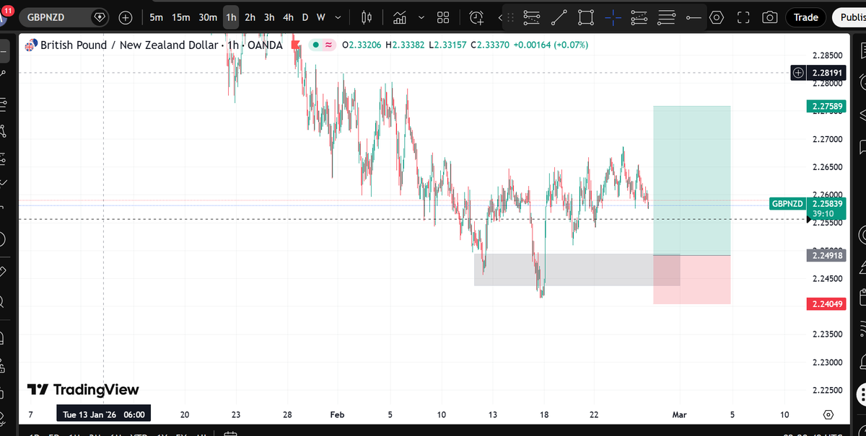The image size is (866, 436).
Task: Select the green profit zone of the long position
Action: point(691,181)
